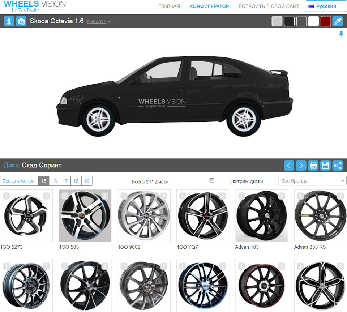The height and width of the screenshot is (312, 347).
Task: Open question mark info on 4GO YQ7
Action: (223, 196)
